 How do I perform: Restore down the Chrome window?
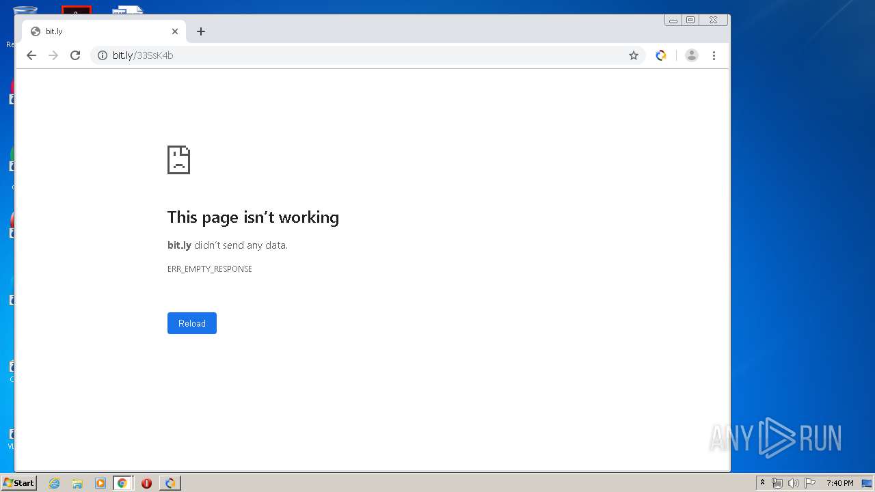tap(690, 20)
